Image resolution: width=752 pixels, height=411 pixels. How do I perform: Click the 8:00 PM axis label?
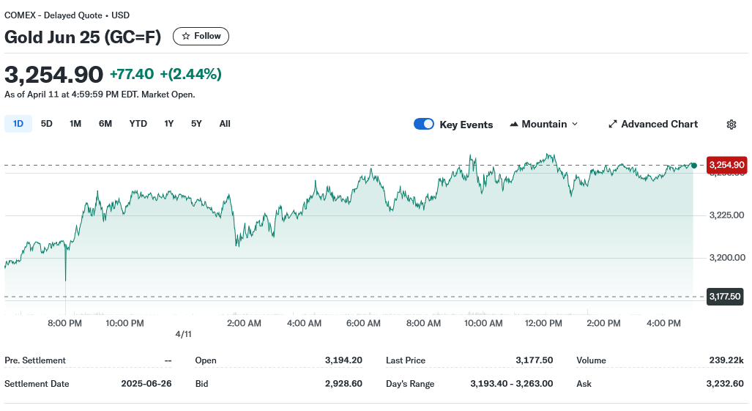point(64,323)
